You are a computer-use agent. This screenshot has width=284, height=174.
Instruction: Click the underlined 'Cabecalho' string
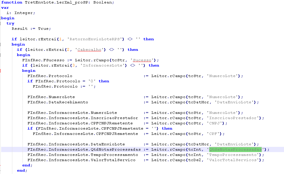[x=89, y=50]
